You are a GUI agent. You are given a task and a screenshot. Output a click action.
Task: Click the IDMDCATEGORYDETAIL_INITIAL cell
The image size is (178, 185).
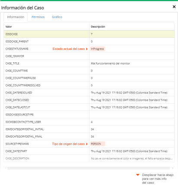click(46, 129)
